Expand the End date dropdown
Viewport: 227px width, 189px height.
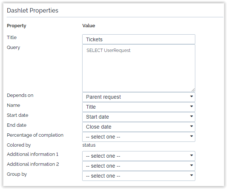(x=139, y=127)
